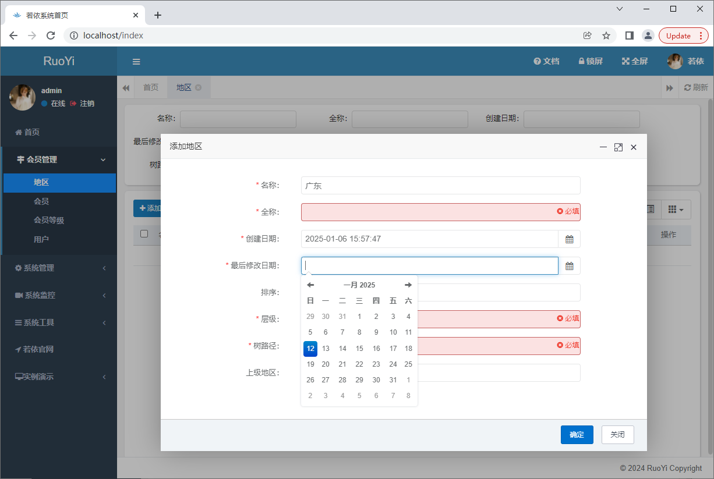Collapse the 会员管理 sidebar menu
Screen dimensions: 714x479
click(x=58, y=159)
